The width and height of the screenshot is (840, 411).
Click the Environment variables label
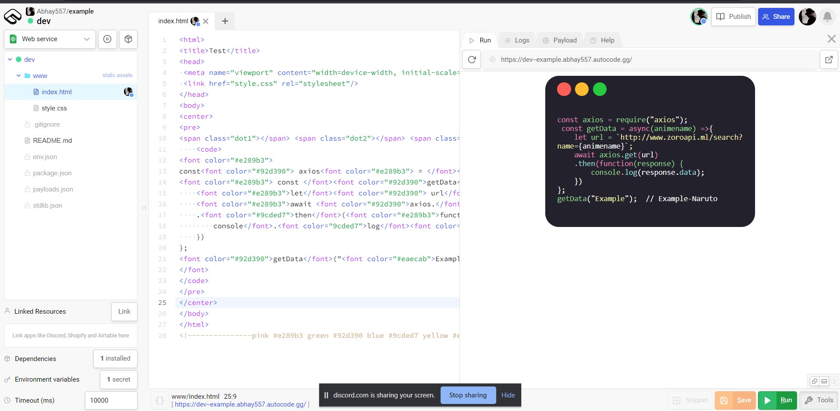click(x=47, y=379)
